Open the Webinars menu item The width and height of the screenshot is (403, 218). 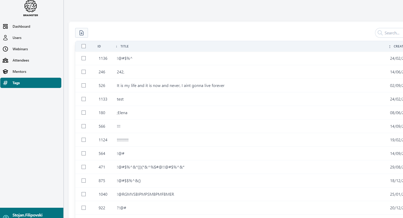20,49
